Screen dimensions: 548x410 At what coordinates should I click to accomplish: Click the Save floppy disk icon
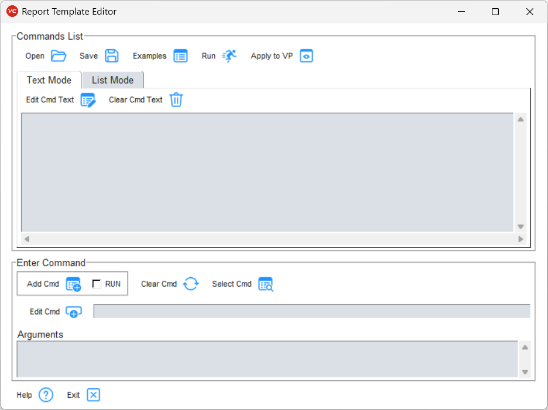click(x=112, y=56)
